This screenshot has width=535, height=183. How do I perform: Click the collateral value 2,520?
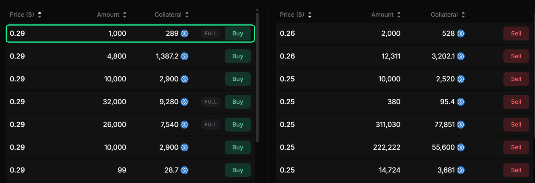[x=445, y=79]
